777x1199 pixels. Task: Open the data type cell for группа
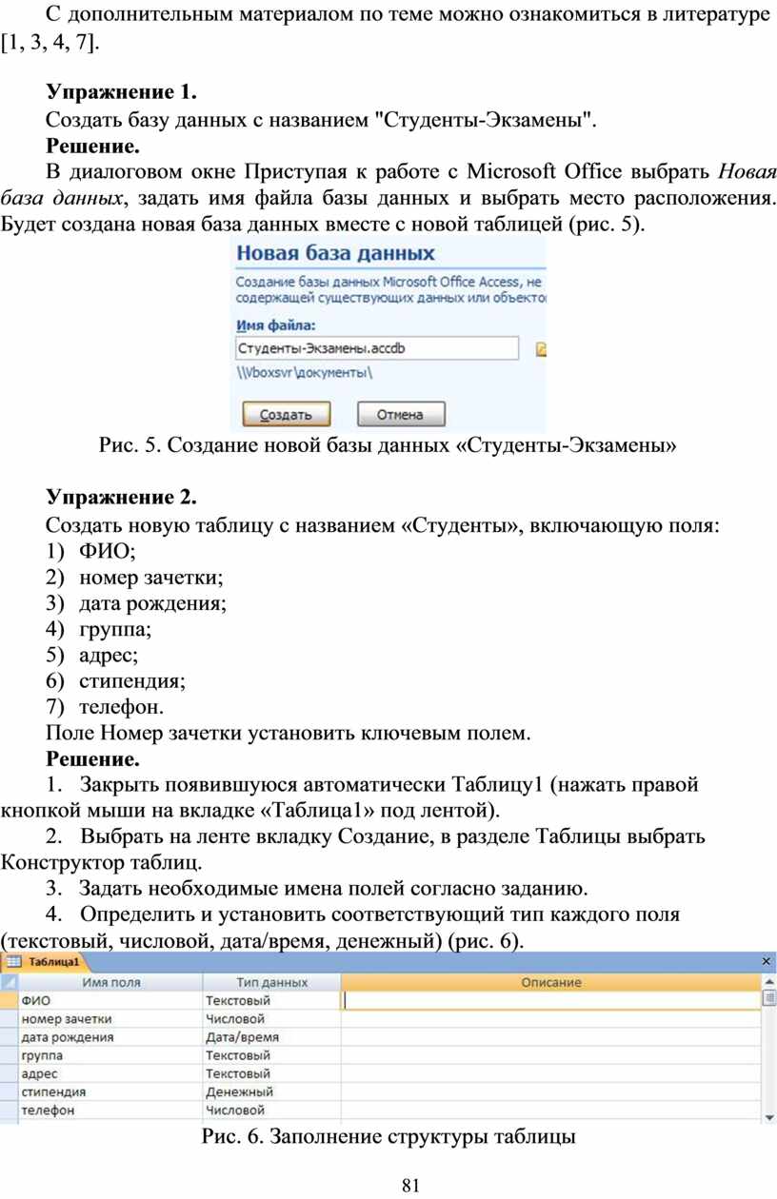(x=271, y=1055)
